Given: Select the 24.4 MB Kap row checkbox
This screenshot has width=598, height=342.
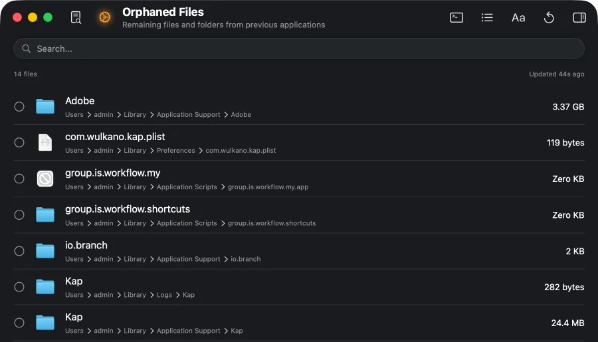Looking at the screenshot, I should click(19, 323).
